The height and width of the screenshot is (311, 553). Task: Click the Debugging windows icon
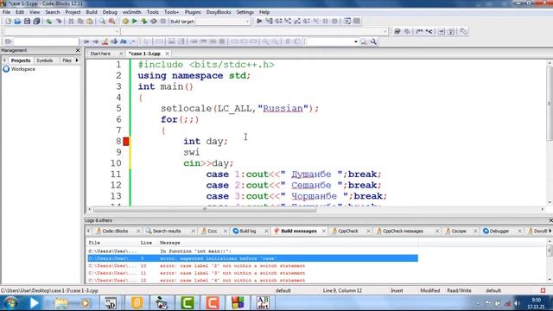[x=347, y=21]
